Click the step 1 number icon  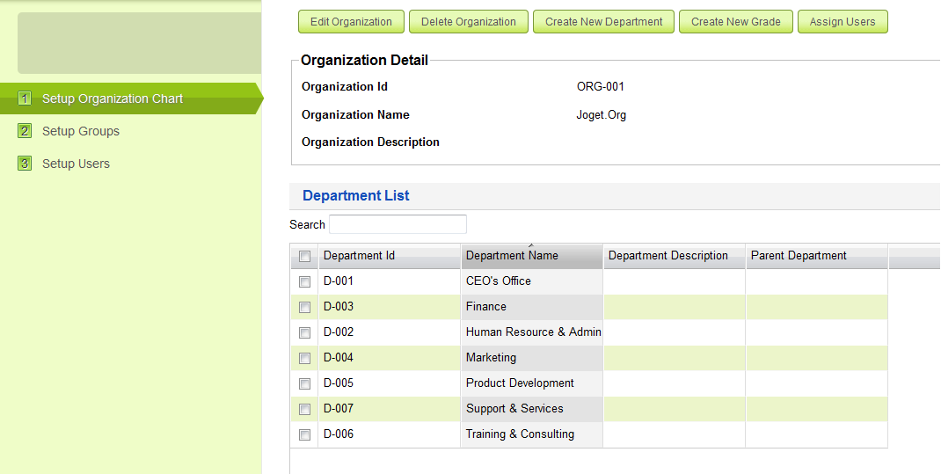click(x=25, y=98)
